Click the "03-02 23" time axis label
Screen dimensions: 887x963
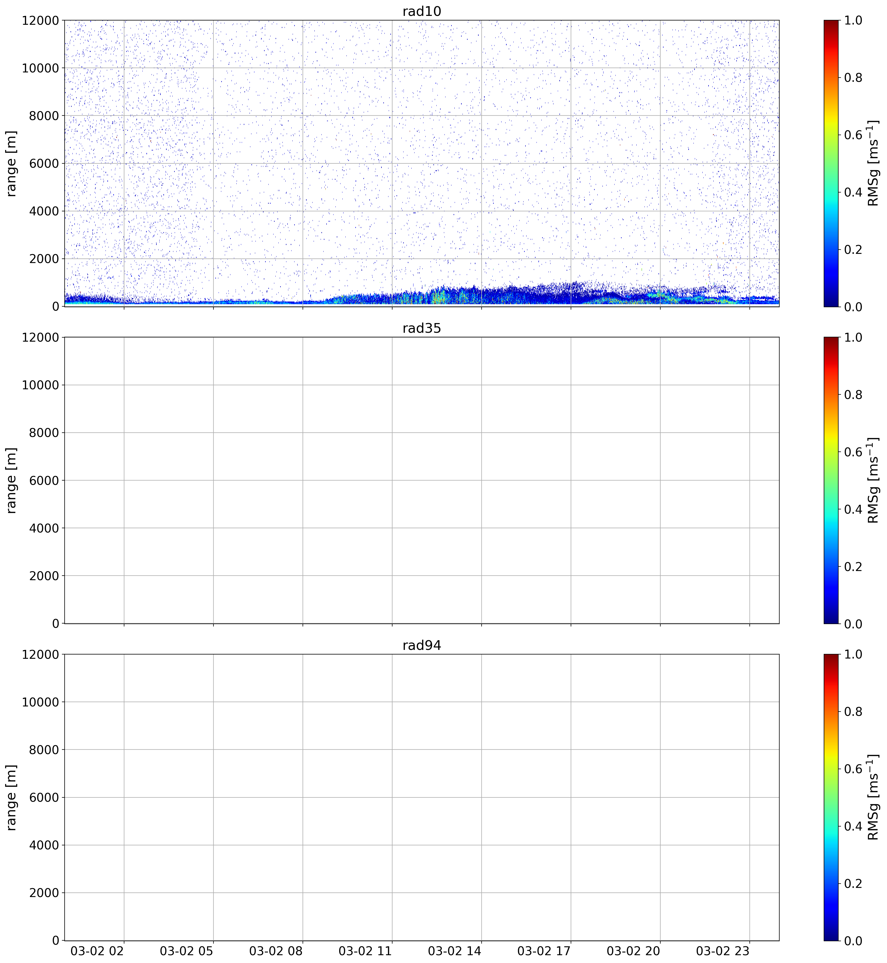(723, 951)
